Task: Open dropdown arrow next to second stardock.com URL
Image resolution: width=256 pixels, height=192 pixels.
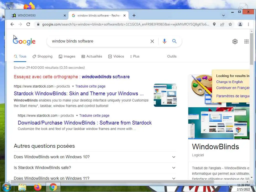Action: pyautogui.click(x=77, y=115)
